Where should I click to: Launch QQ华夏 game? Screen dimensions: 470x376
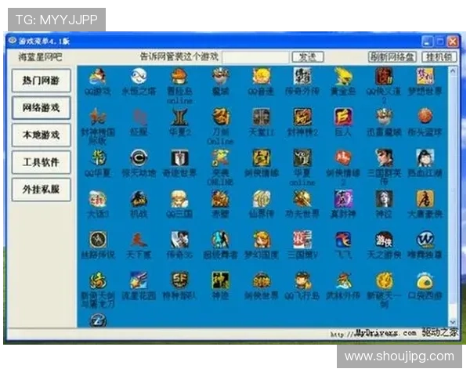[98, 157]
